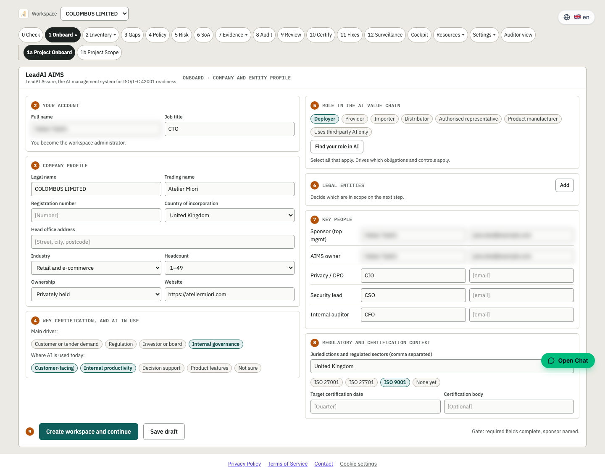Go to the 0 Check tab
Image resolution: width=605 pixels, height=474 pixels.
tap(31, 35)
